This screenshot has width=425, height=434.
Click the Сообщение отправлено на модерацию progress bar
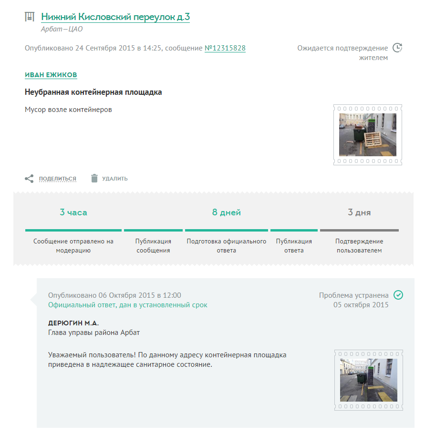tap(73, 230)
